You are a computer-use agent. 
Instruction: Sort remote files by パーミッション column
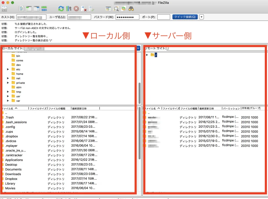coord(231,108)
